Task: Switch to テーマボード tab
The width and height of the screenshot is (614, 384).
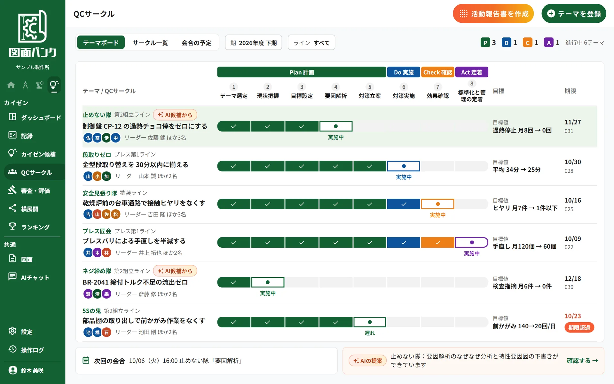Action: pyautogui.click(x=101, y=43)
